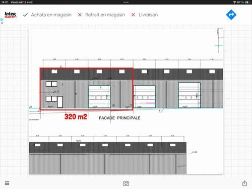Tap the Achats en magasin checkmark
The image size is (252, 189).
(25, 15)
